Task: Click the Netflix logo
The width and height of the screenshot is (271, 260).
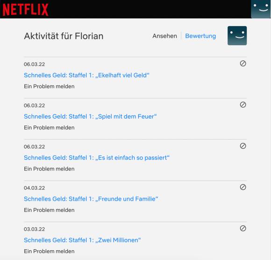Action: tap(25, 10)
